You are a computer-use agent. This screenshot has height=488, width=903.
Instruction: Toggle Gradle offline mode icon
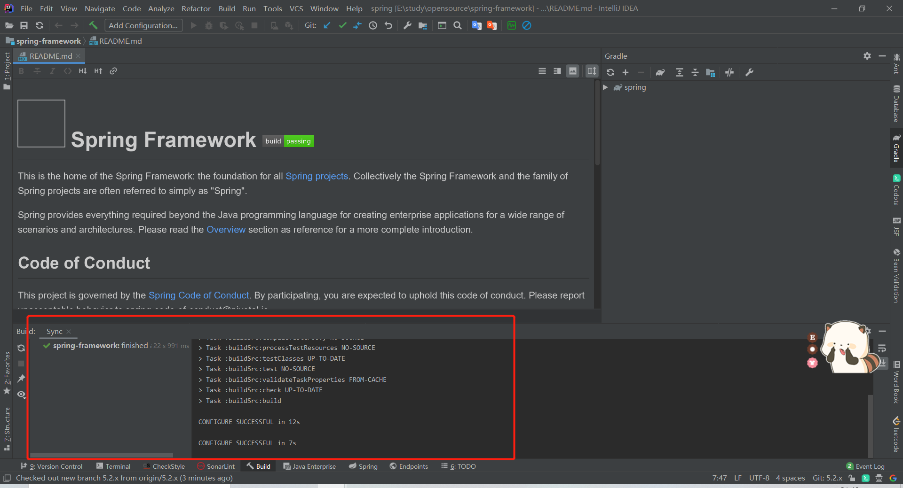tap(729, 72)
